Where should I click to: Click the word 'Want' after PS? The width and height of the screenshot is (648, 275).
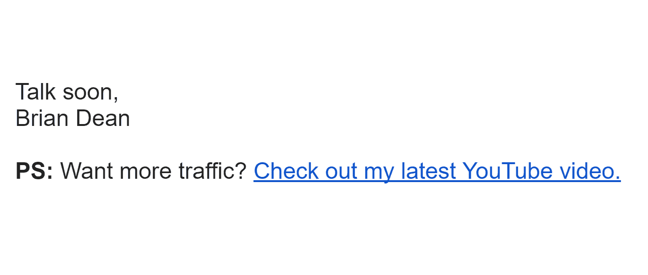(x=84, y=171)
